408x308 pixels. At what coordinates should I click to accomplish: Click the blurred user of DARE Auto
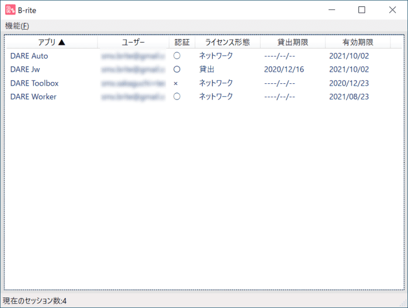pos(133,56)
